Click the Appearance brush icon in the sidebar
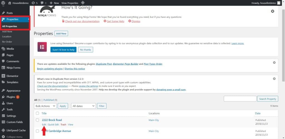 (3, 91)
